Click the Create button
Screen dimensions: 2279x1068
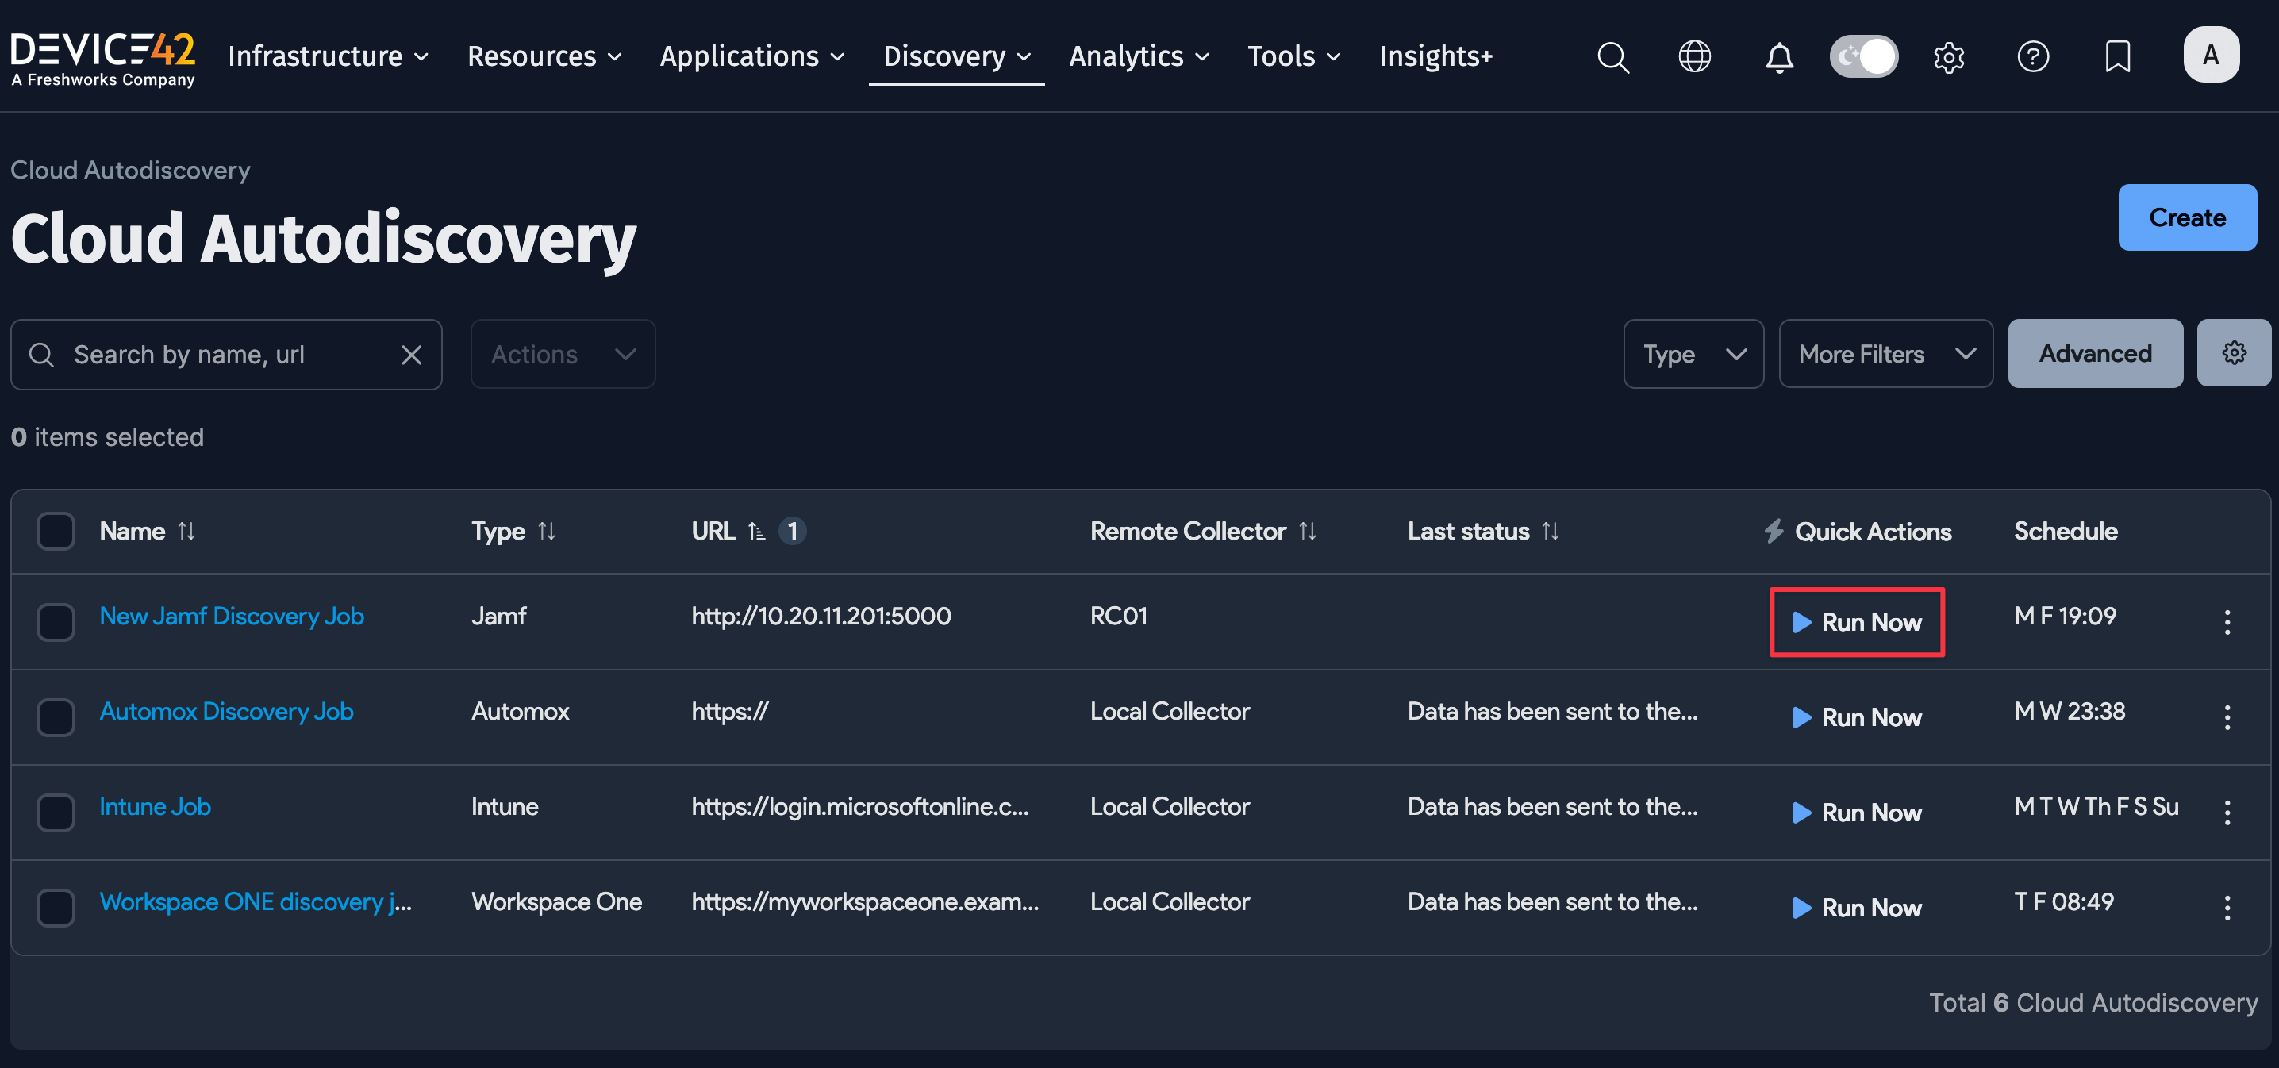[x=2186, y=217]
